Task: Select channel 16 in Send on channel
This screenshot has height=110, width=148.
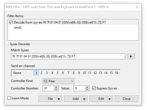Action: coord(116,73)
